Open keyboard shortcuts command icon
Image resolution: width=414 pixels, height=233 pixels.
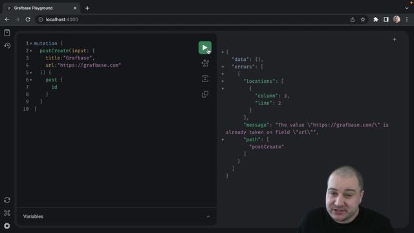(7, 213)
